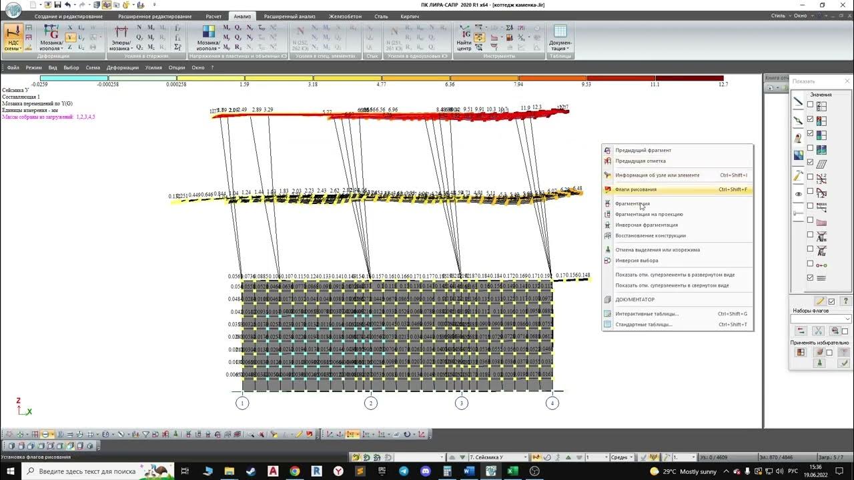
Task: Click the green checkmark apply button
Action: coord(844,363)
